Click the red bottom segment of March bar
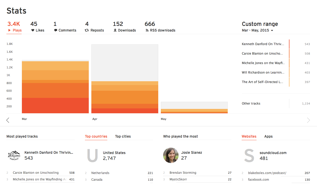Screen dimensions: 317x184 click(55, 105)
